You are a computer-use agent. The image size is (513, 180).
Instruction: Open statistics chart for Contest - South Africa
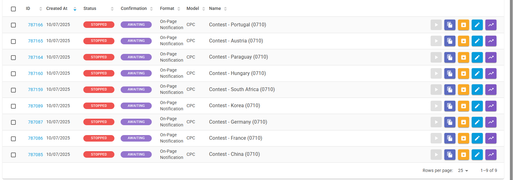(x=491, y=90)
